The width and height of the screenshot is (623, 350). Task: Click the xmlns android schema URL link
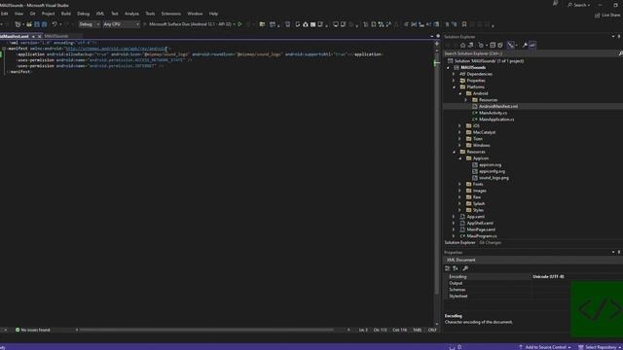coord(116,49)
